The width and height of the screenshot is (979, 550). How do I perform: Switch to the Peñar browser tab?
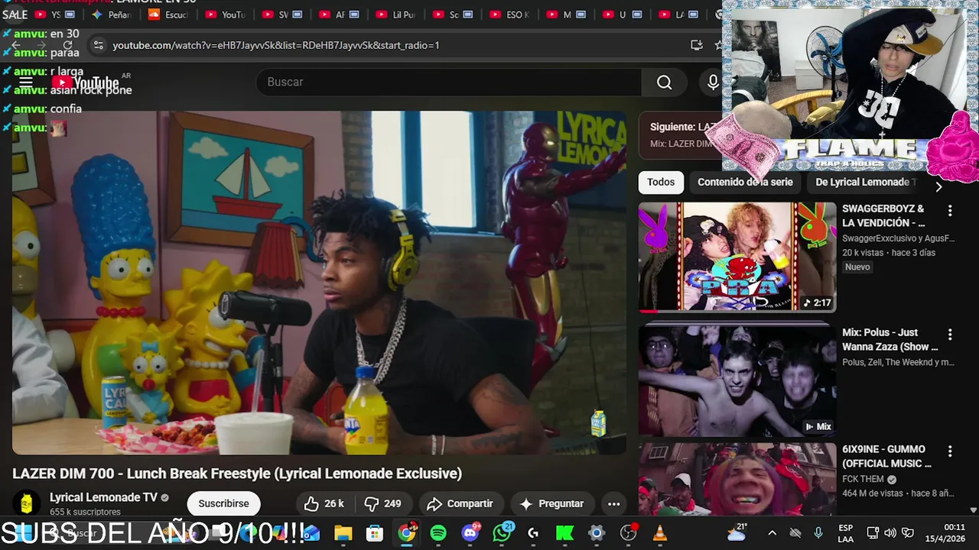[x=112, y=15]
